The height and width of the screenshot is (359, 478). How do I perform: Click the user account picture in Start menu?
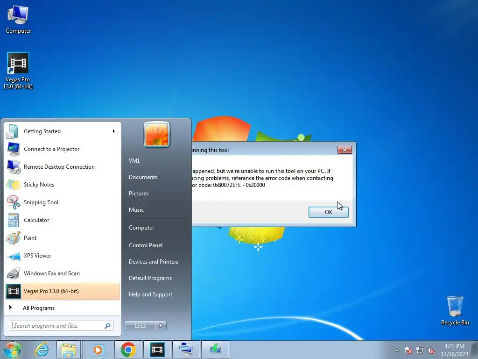(x=157, y=134)
